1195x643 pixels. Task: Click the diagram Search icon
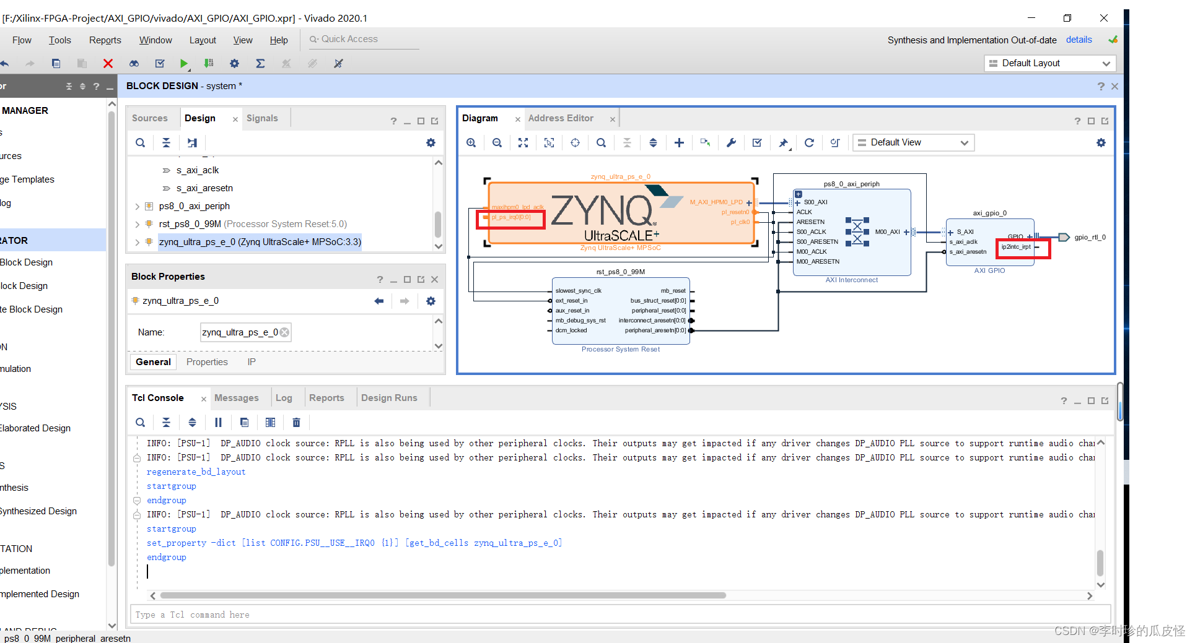click(x=601, y=143)
